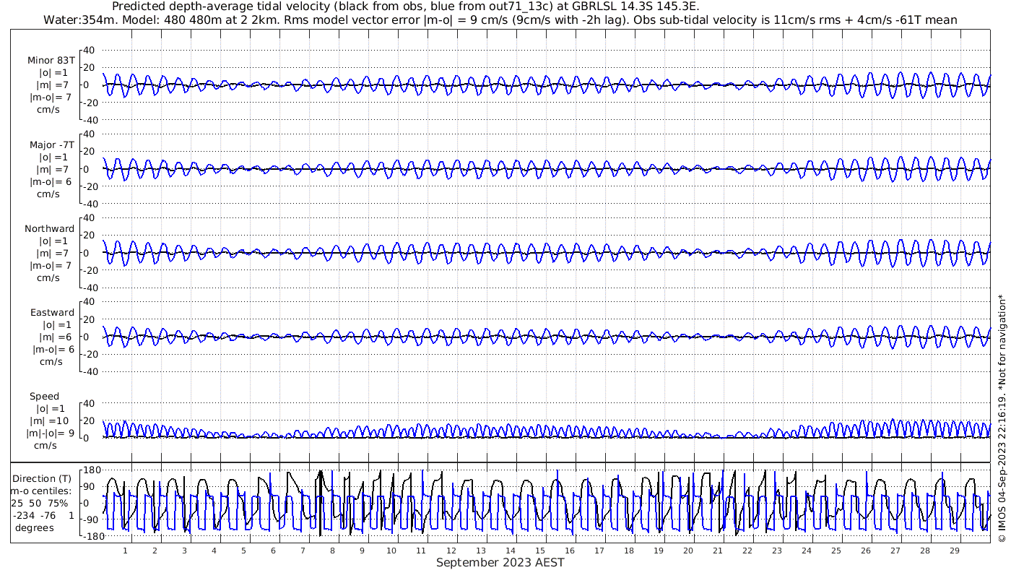The height and width of the screenshot is (578, 1011).
Task: Click the '40' tick of Speed panel
Action: coord(90,403)
